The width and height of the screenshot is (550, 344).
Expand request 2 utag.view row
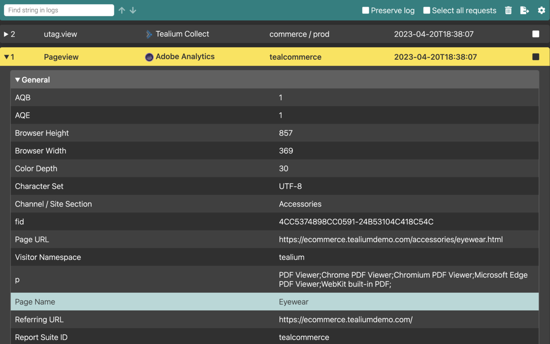click(x=6, y=34)
